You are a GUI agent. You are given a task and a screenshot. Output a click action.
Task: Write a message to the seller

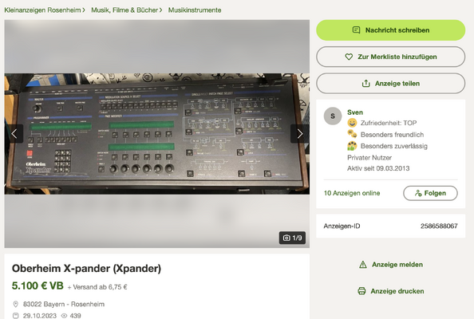tap(390, 30)
